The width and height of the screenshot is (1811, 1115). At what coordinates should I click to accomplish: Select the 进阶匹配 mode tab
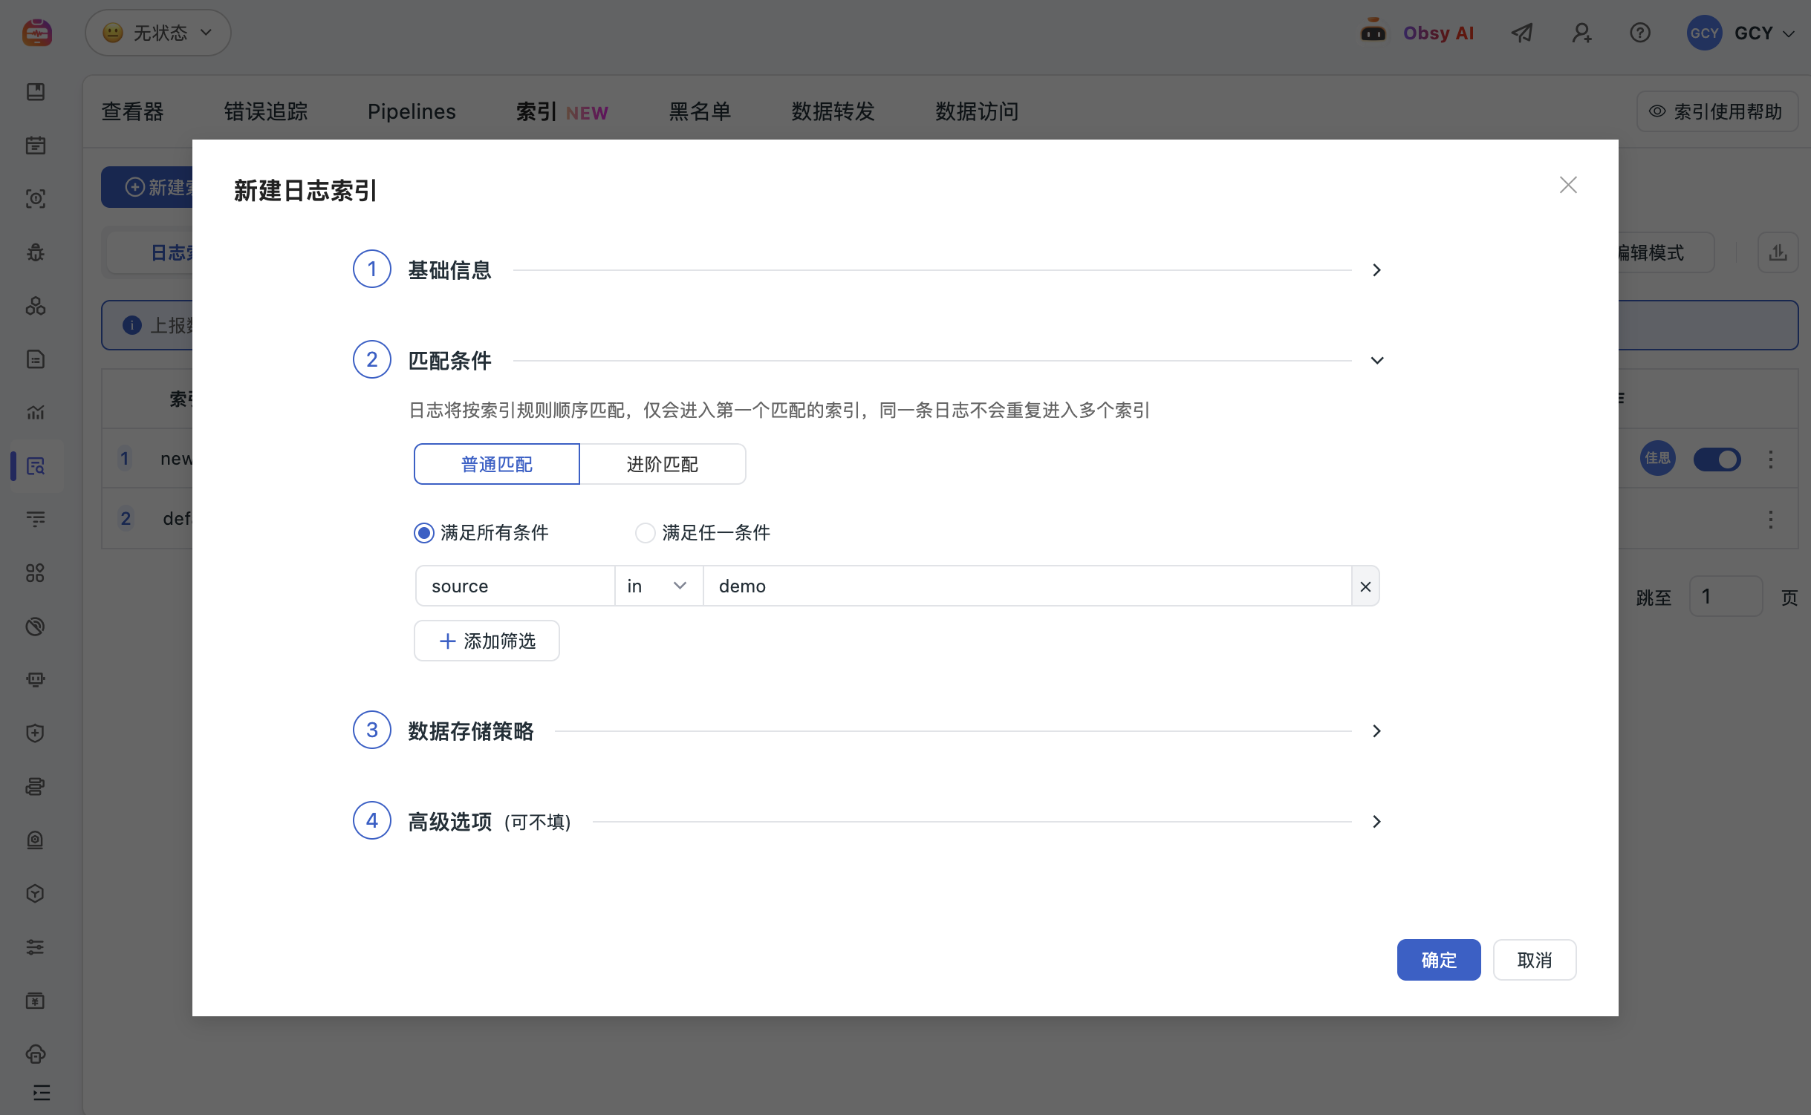(x=663, y=465)
